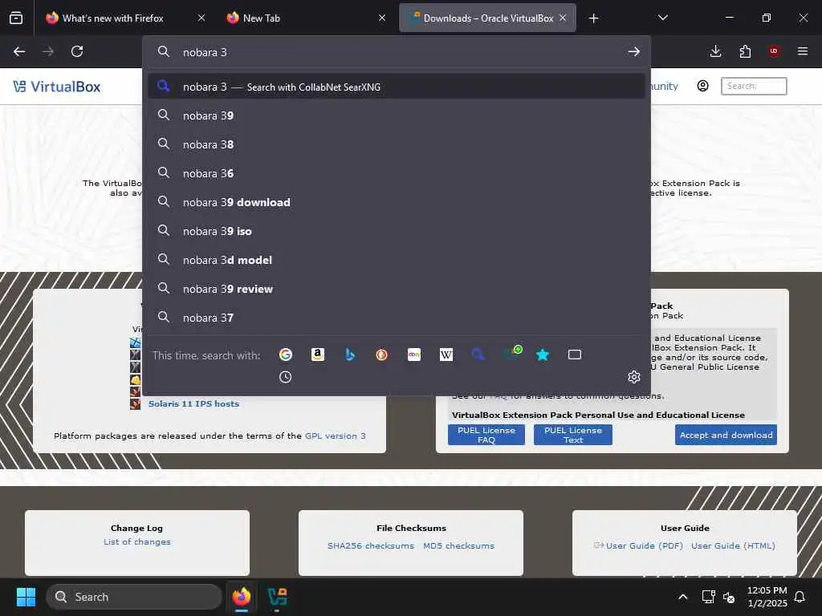Click the Windows taskbar Search box
The height and width of the screenshot is (616, 822).
134,597
